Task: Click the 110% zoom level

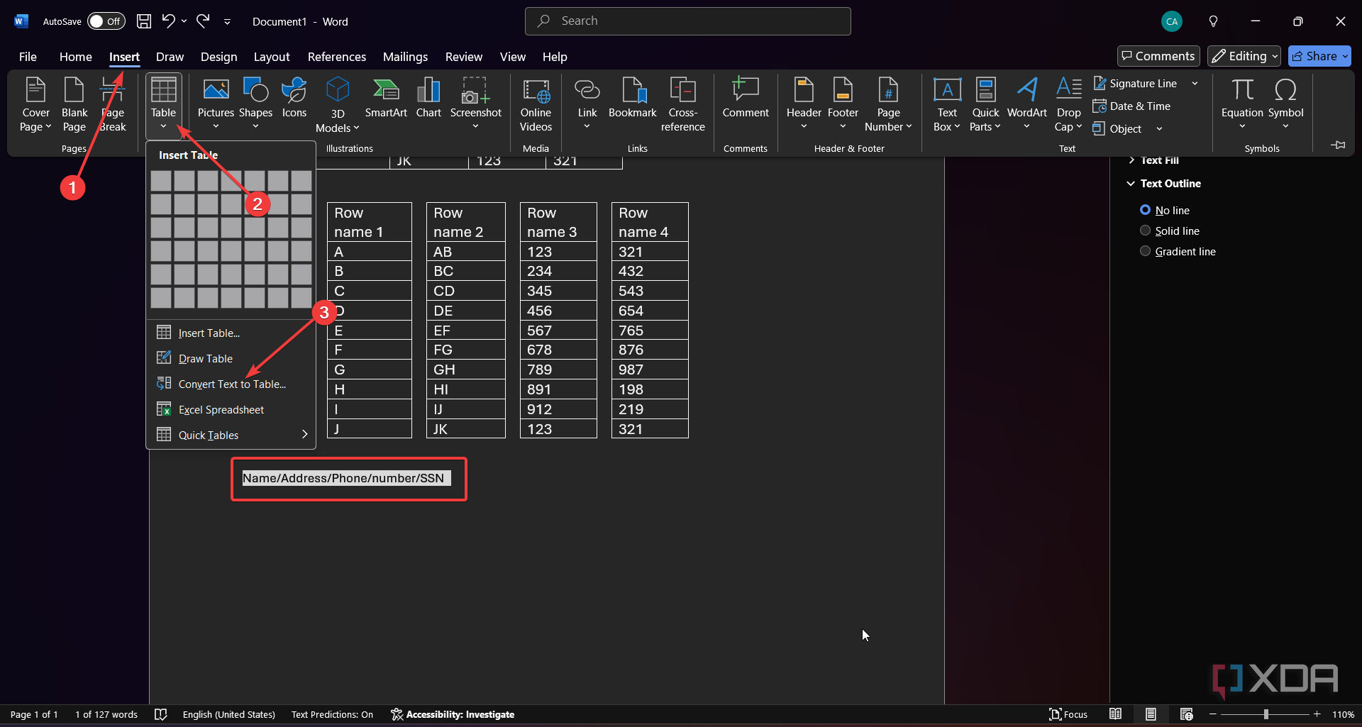Action: click(1343, 714)
